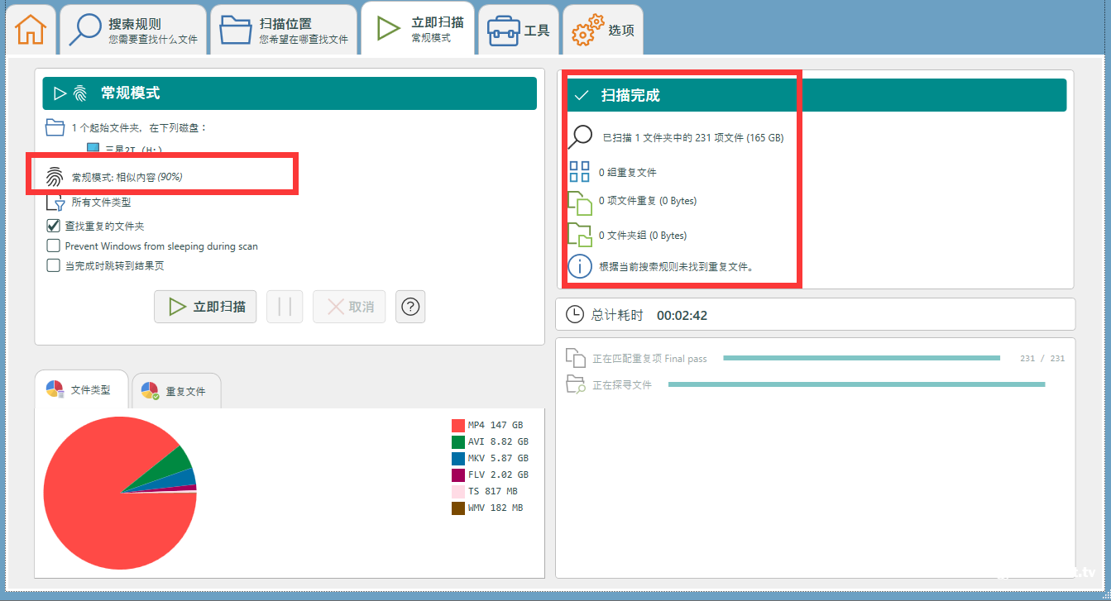Click the MKV blue legend swatch
Image resolution: width=1111 pixels, height=601 pixels.
[457, 458]
